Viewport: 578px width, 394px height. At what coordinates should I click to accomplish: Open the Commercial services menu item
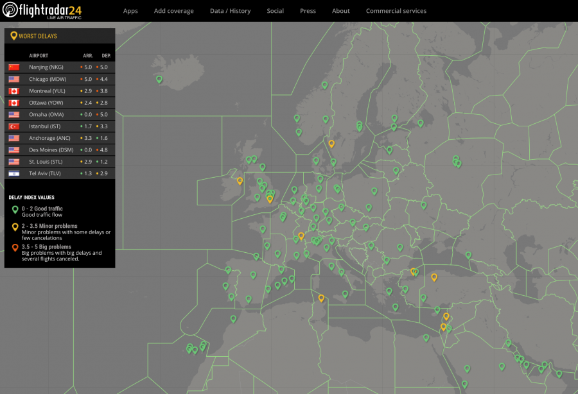[x=396, y=11]
